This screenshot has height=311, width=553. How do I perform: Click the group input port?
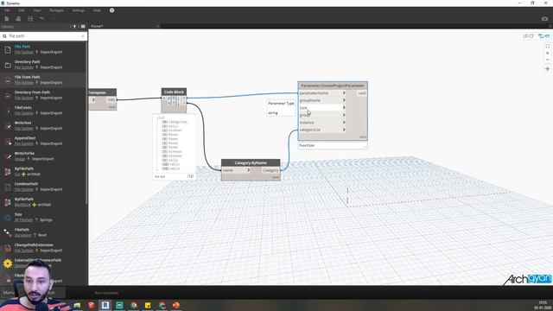click(x=322, y=115)
